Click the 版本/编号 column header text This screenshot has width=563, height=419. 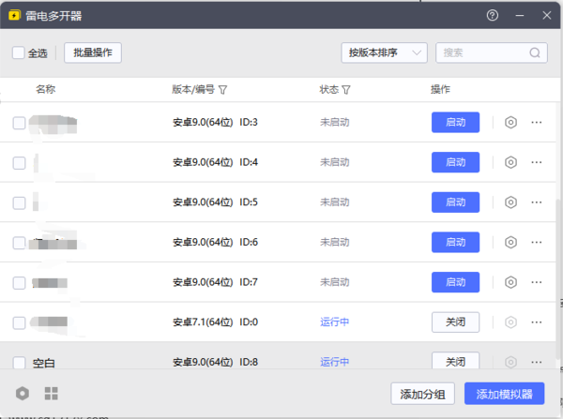click(x=193, y=89)
